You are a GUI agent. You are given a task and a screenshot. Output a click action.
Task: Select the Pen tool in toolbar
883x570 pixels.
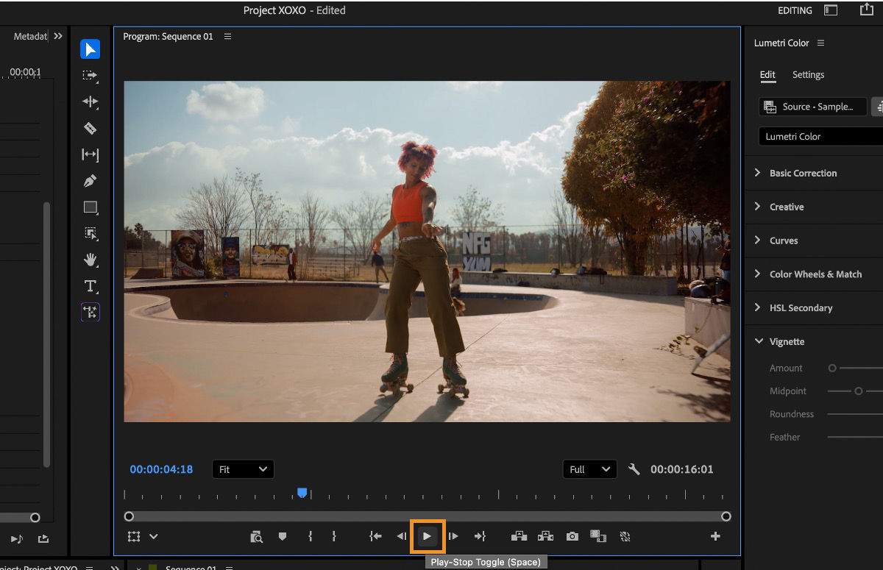click(91, 181)
